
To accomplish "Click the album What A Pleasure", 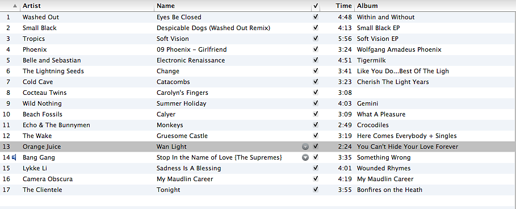I will (x=381, y=114).
